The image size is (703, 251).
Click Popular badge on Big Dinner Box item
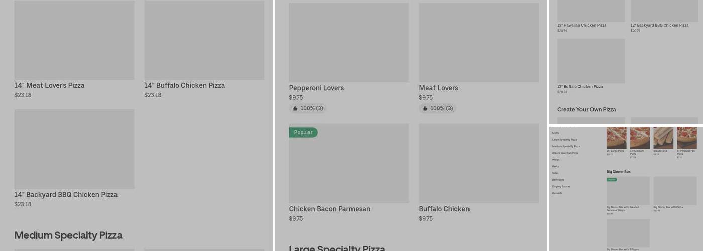612,179
